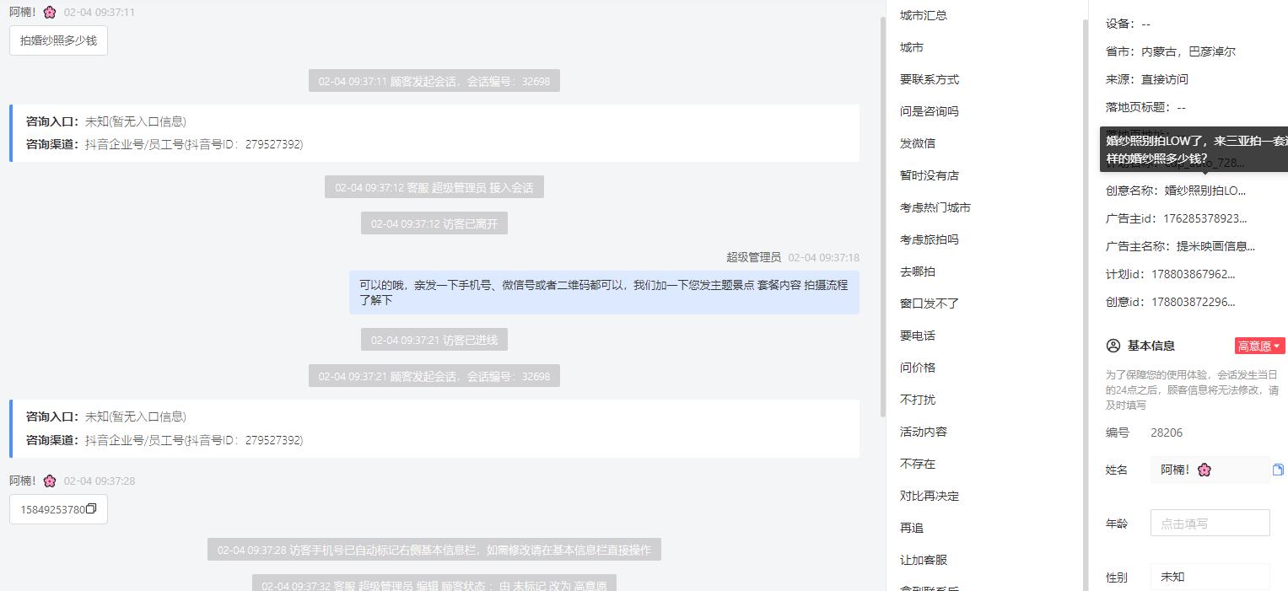Pick the 问价格 quick reply

click(917, 368)
